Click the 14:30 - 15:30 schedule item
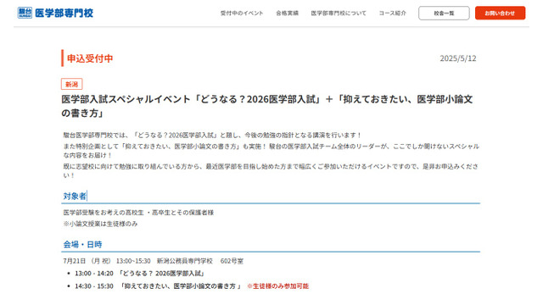The image size is (543, 305). click(x=158, y=286)
